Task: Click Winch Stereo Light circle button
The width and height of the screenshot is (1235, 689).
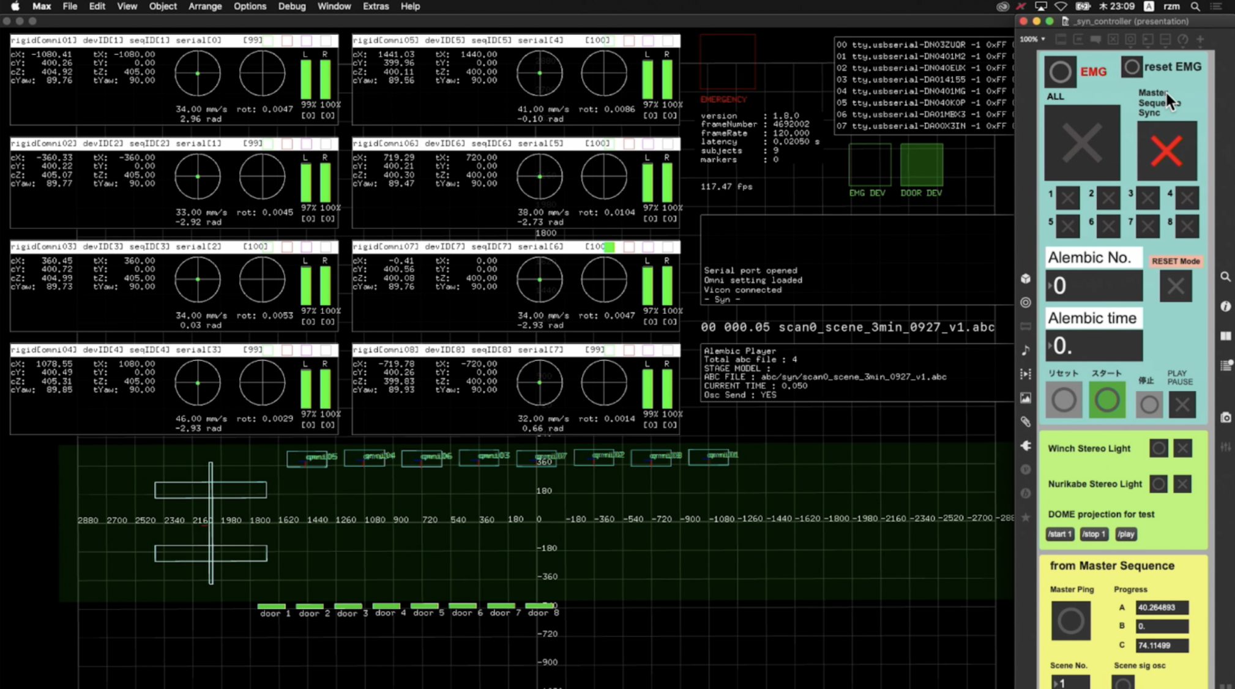Action: (1159, 448)
